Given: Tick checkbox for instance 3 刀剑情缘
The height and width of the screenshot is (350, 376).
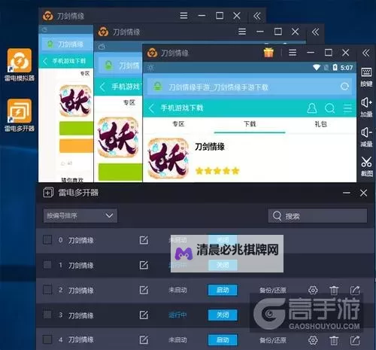Looking at the screenshot, I should pos(47,315).
